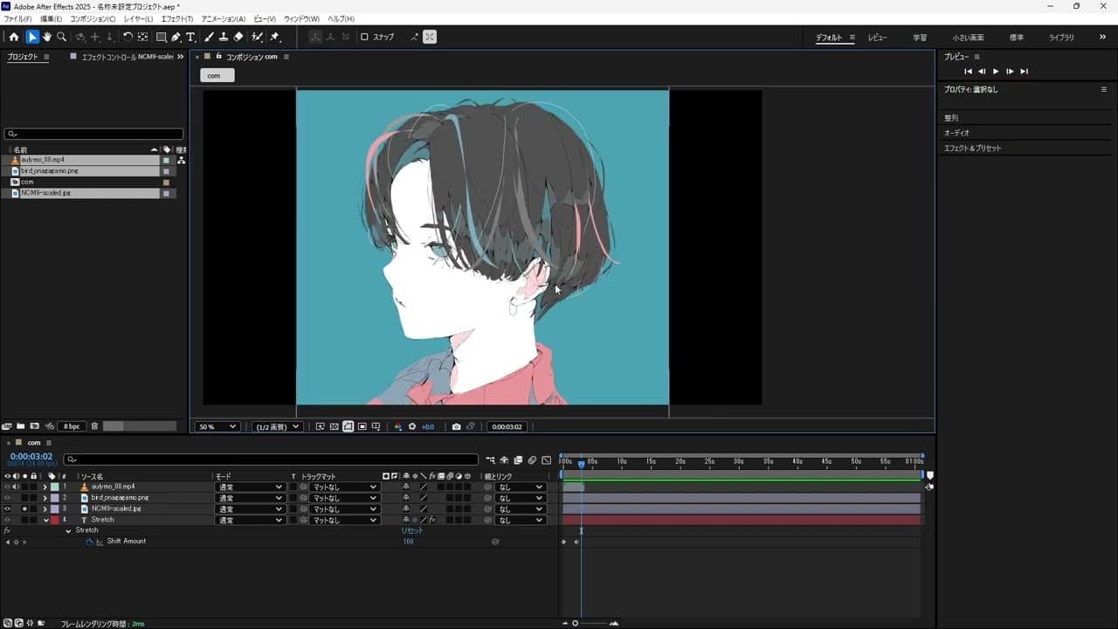The height and width of the screenshot is (629, 1118).
Task: Open the Home screen
Action: [14, 37]
